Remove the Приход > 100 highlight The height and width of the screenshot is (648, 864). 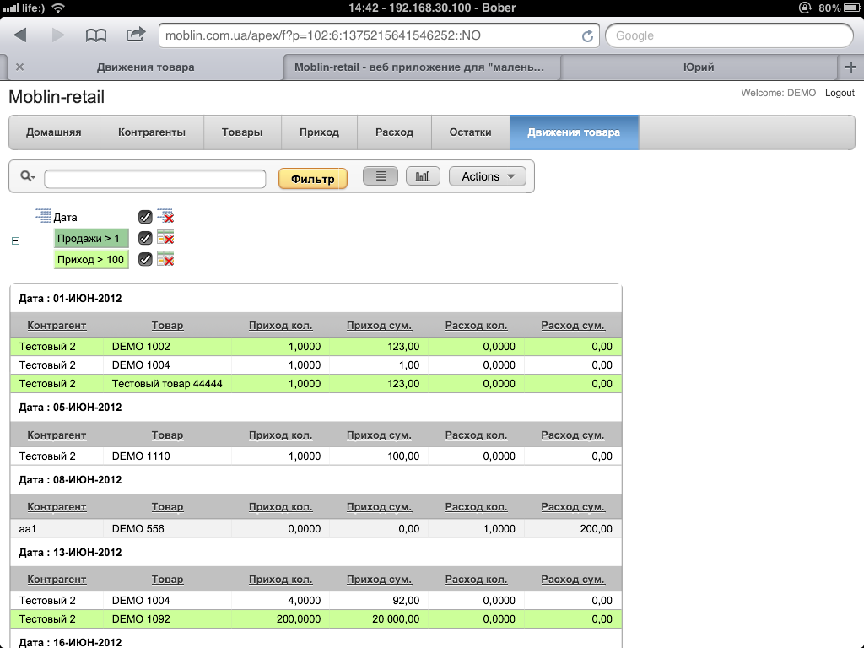165,258
